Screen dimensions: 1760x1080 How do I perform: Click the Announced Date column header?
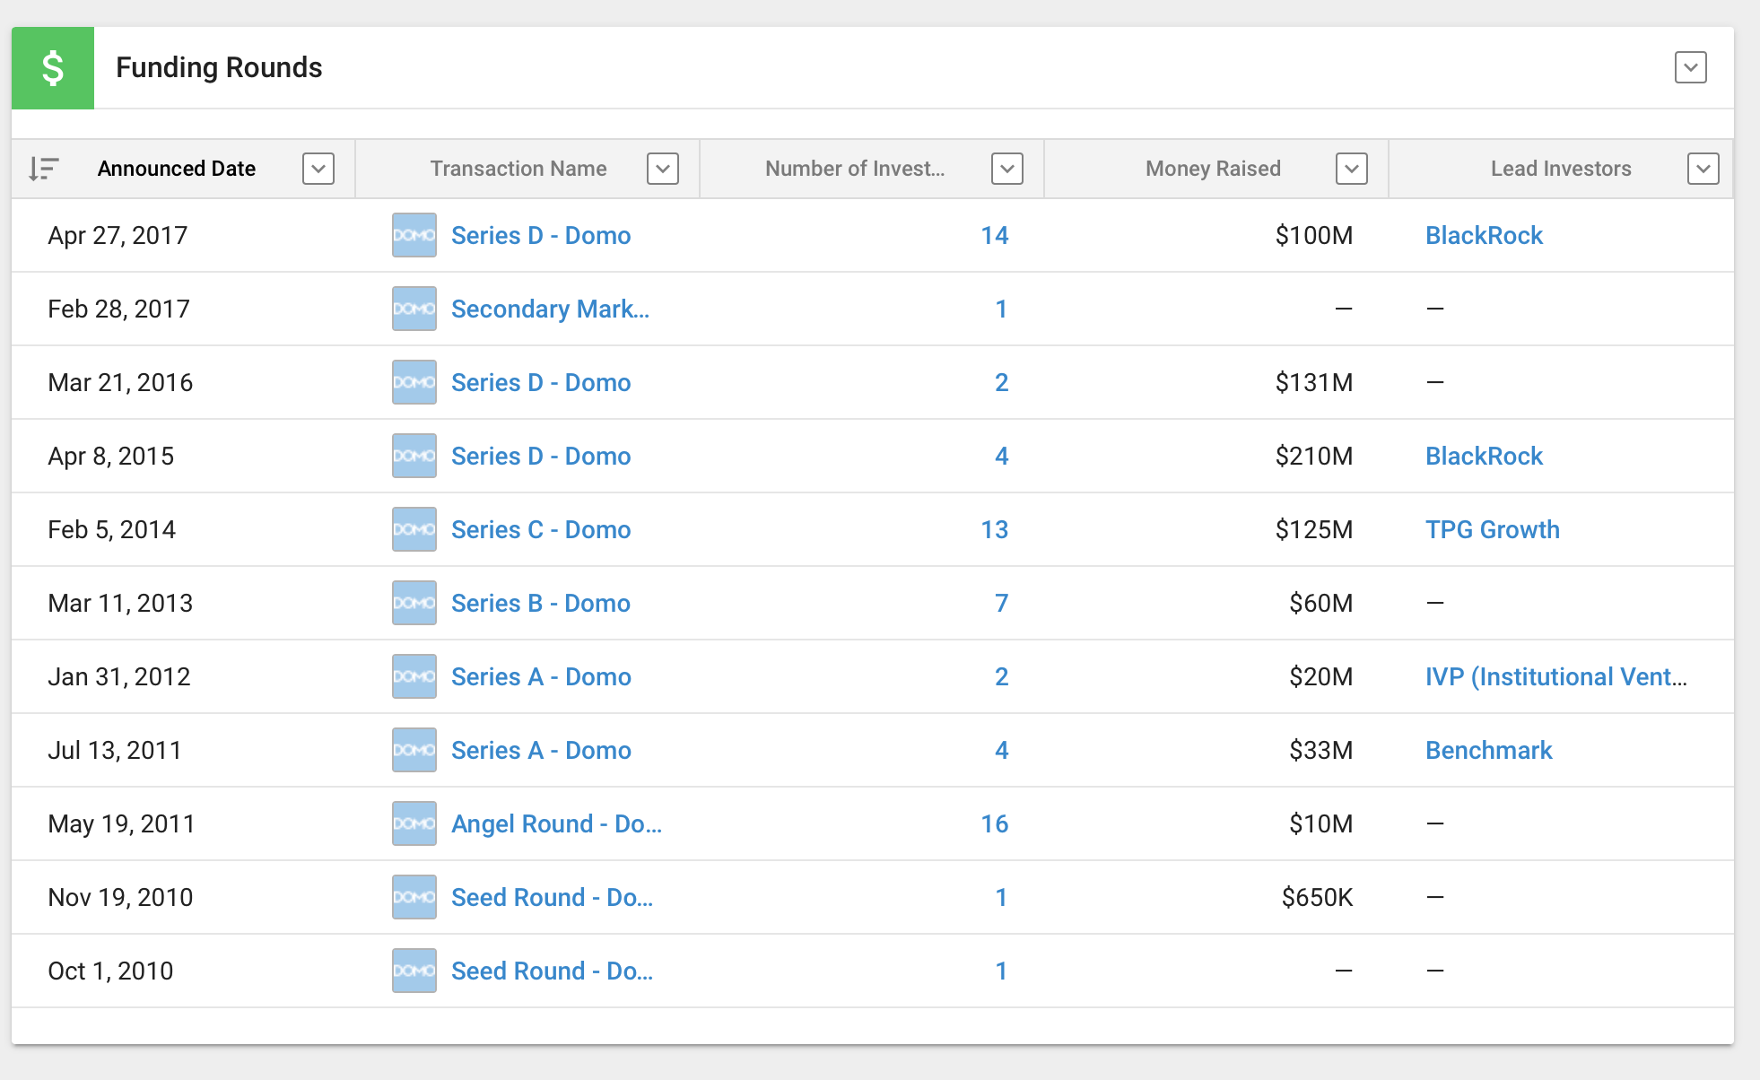point(177,168)
